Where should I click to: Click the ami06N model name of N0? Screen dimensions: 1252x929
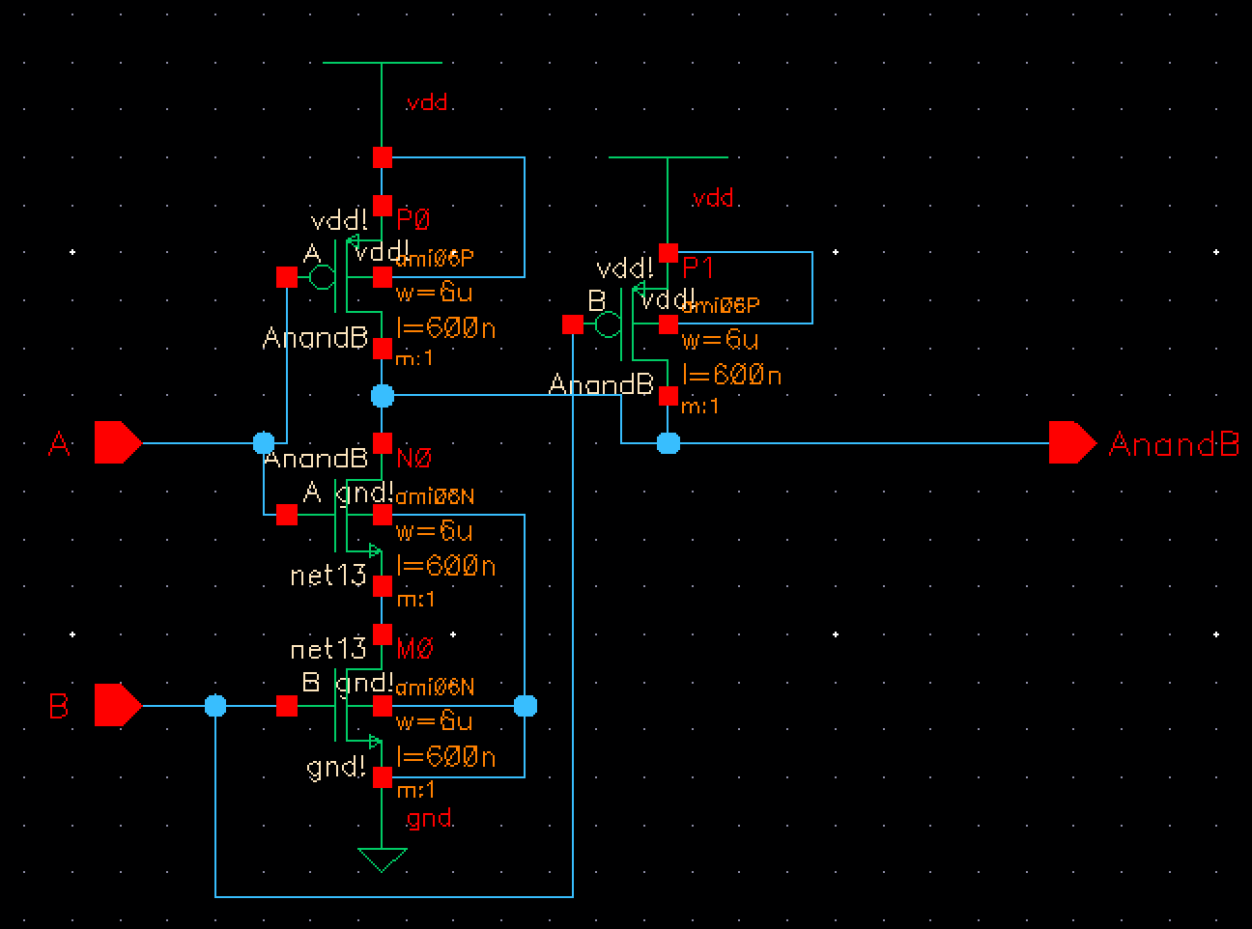tap(435, 496)
